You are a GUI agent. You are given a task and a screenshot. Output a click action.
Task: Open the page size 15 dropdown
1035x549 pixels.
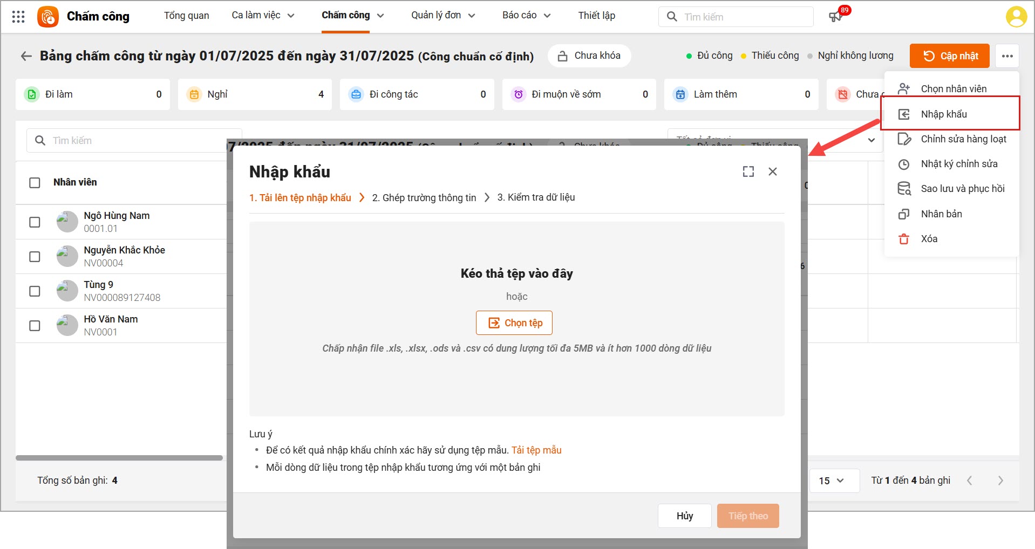pyautogui.click(x=832, y=481)
